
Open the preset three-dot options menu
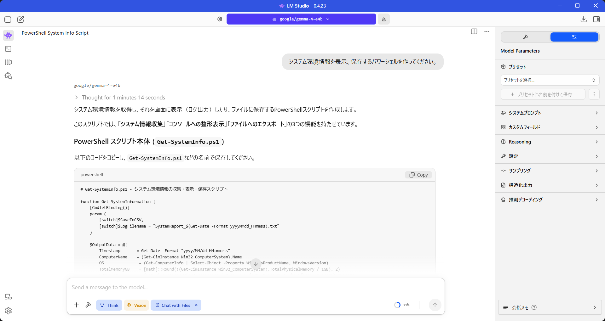(x=594, y=94)
